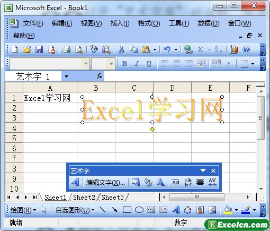Open WordArt Character Spacing (AV)

(212, 182)
